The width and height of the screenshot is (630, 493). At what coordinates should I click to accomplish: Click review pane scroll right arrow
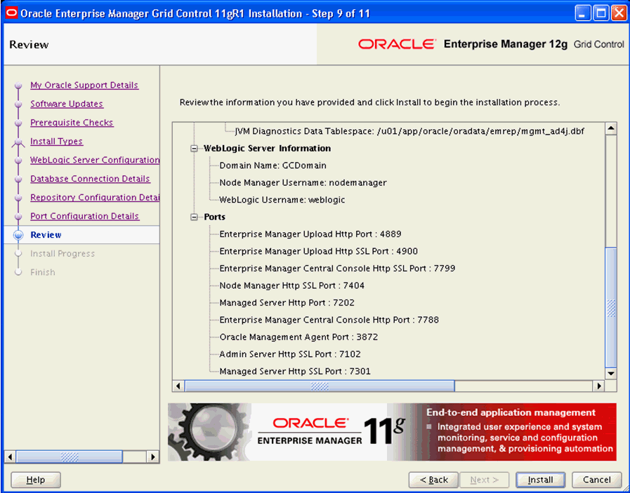click(599, 386)
